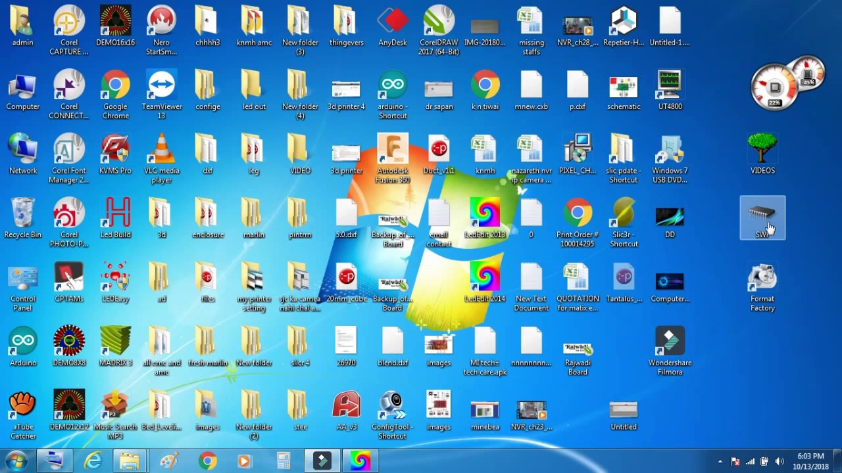Select the missing staffs Excel file

pos(531,31)
